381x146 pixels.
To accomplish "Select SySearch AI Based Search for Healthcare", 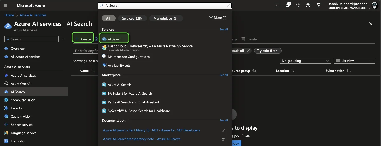I will coord(139,111).
